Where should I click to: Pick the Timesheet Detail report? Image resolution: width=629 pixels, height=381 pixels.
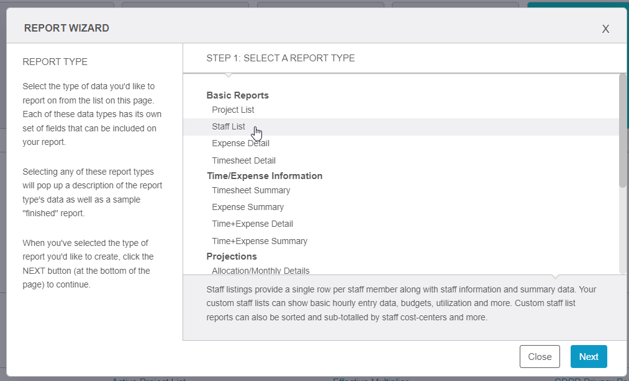pyautogui.click(x=243, y=160)
